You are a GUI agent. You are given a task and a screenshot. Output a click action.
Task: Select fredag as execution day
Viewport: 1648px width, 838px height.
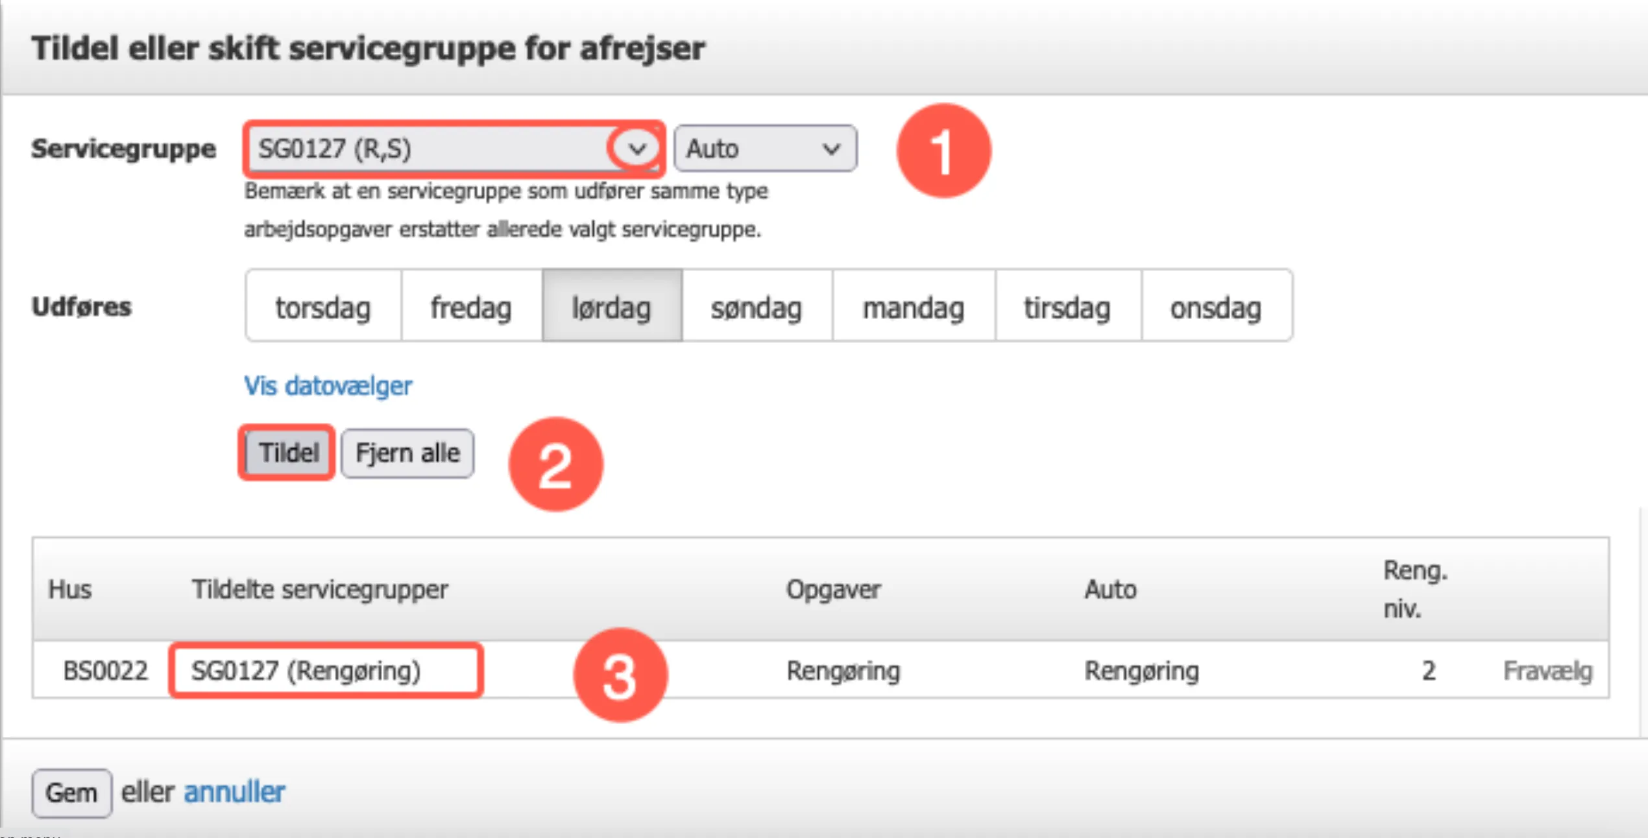(470, 306)
